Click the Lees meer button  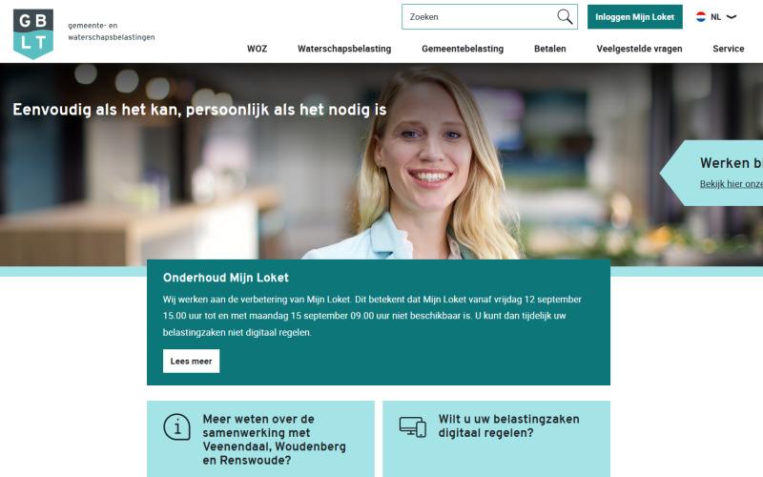tap(191, 362)
